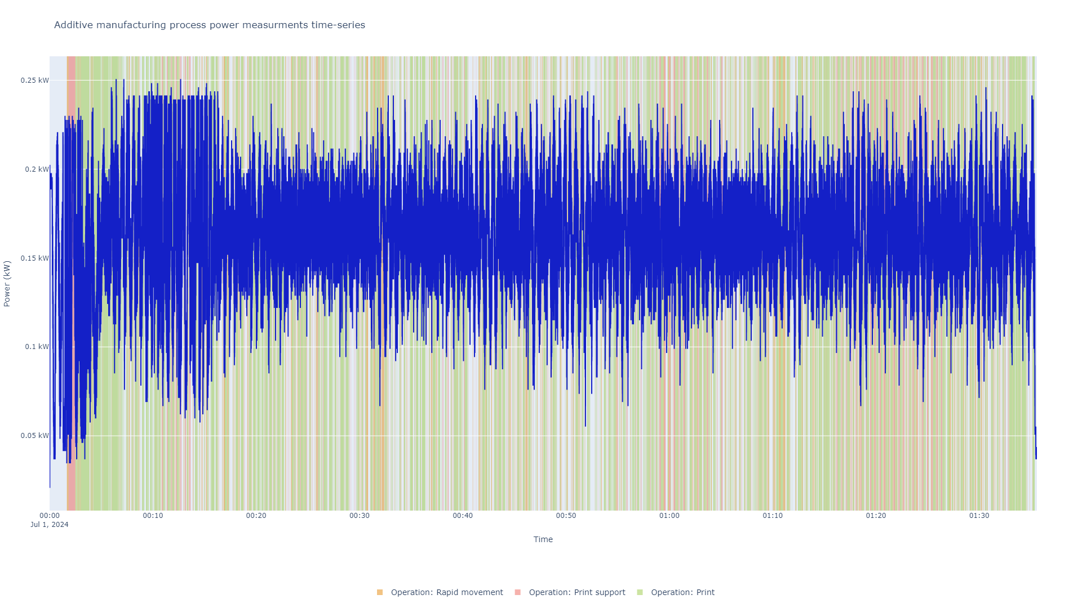Screen dimensions: 1082x608
Task: Click the 0.2 kW y-axis tick label
Action: (37, 169)
